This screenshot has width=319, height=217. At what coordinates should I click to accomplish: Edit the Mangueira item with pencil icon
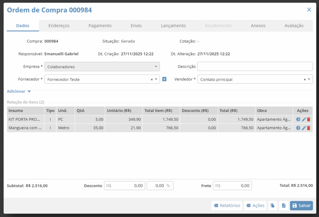(304, 128)
